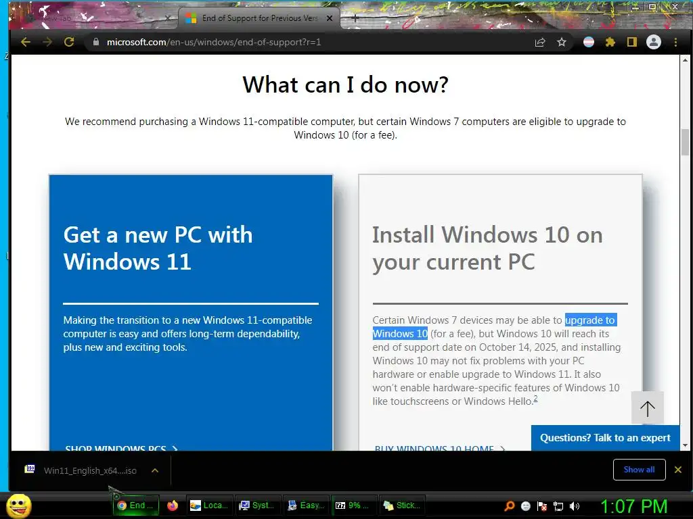
Task: Click the page vertical scrollbar thumb
Action: [685, 142]
